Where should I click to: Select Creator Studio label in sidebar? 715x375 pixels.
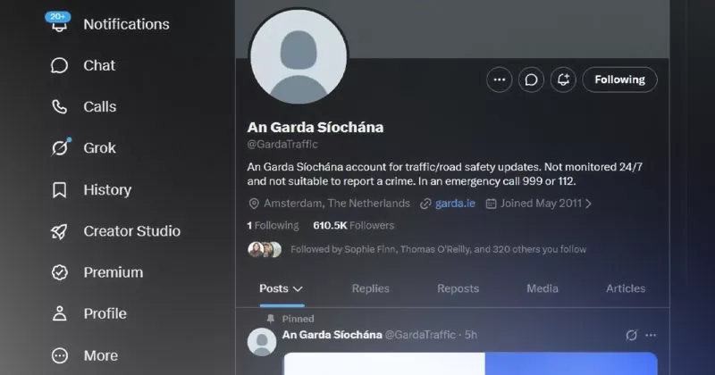131,231
